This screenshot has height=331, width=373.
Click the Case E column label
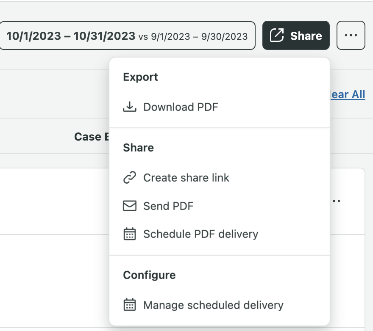tap(91, 136)
